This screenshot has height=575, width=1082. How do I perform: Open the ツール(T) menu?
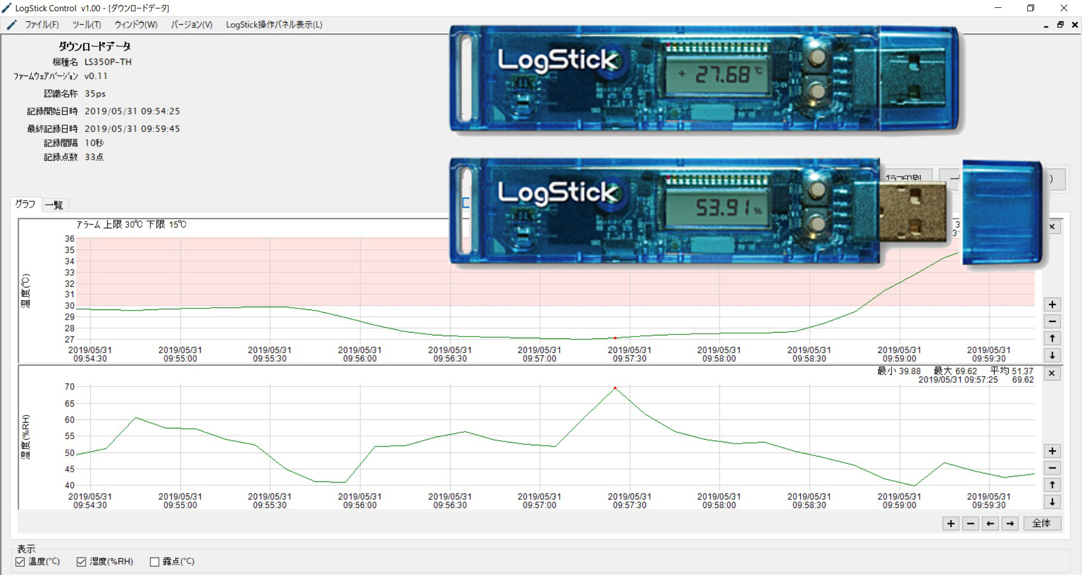(x=86, y=25)
